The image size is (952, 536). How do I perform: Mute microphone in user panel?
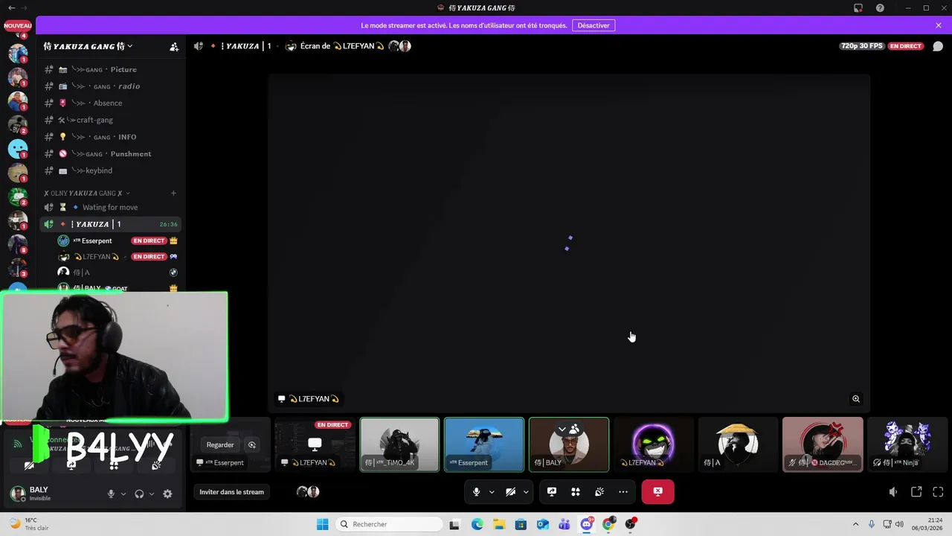111,494
